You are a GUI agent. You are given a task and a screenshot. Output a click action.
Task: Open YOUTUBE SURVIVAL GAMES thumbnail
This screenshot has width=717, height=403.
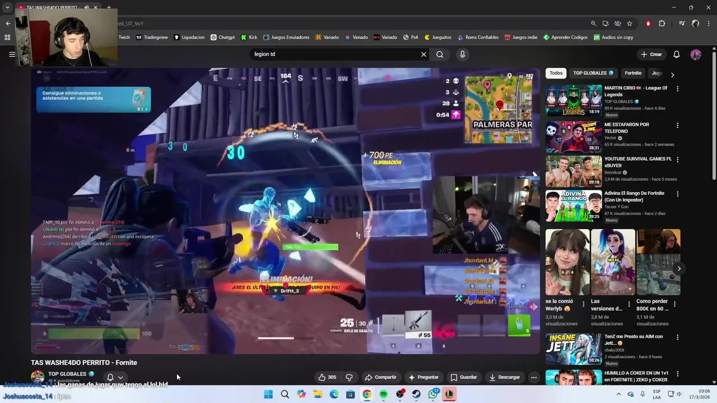[x=574, y=171]
